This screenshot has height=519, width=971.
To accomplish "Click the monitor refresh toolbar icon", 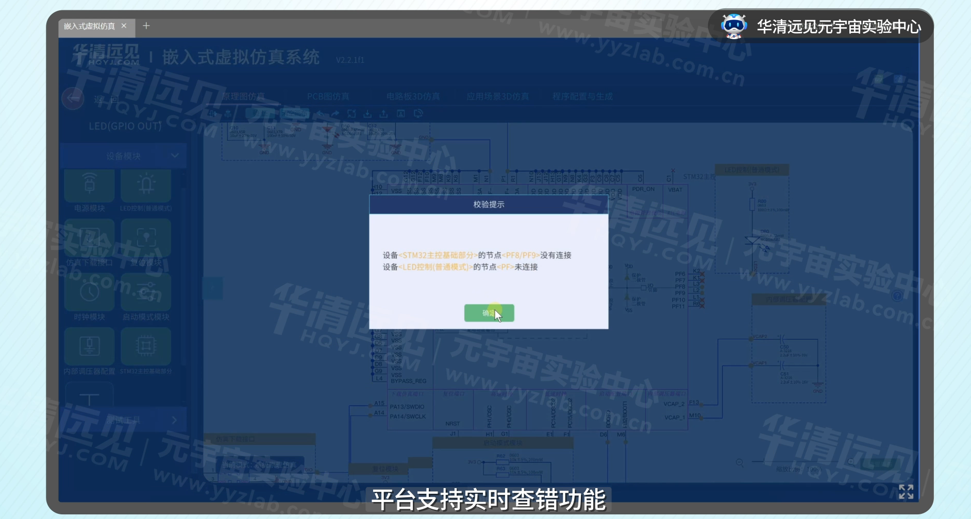I will tap(418, 114).
